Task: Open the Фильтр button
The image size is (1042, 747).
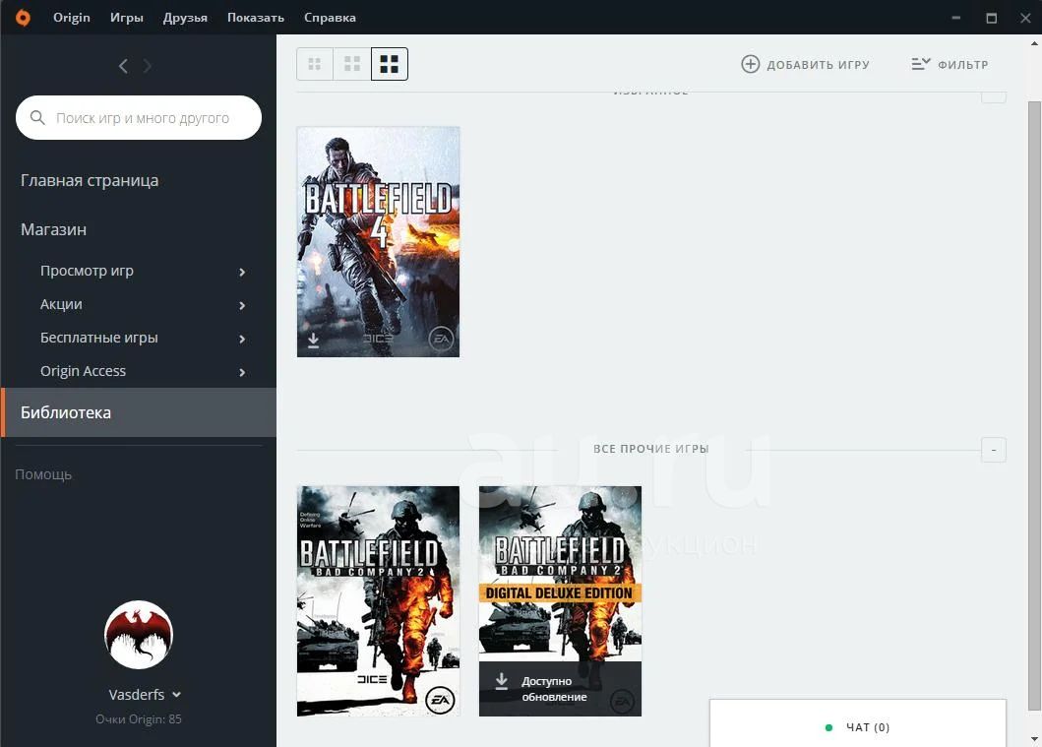Action: pyautogui.click(x=950, y=64)
